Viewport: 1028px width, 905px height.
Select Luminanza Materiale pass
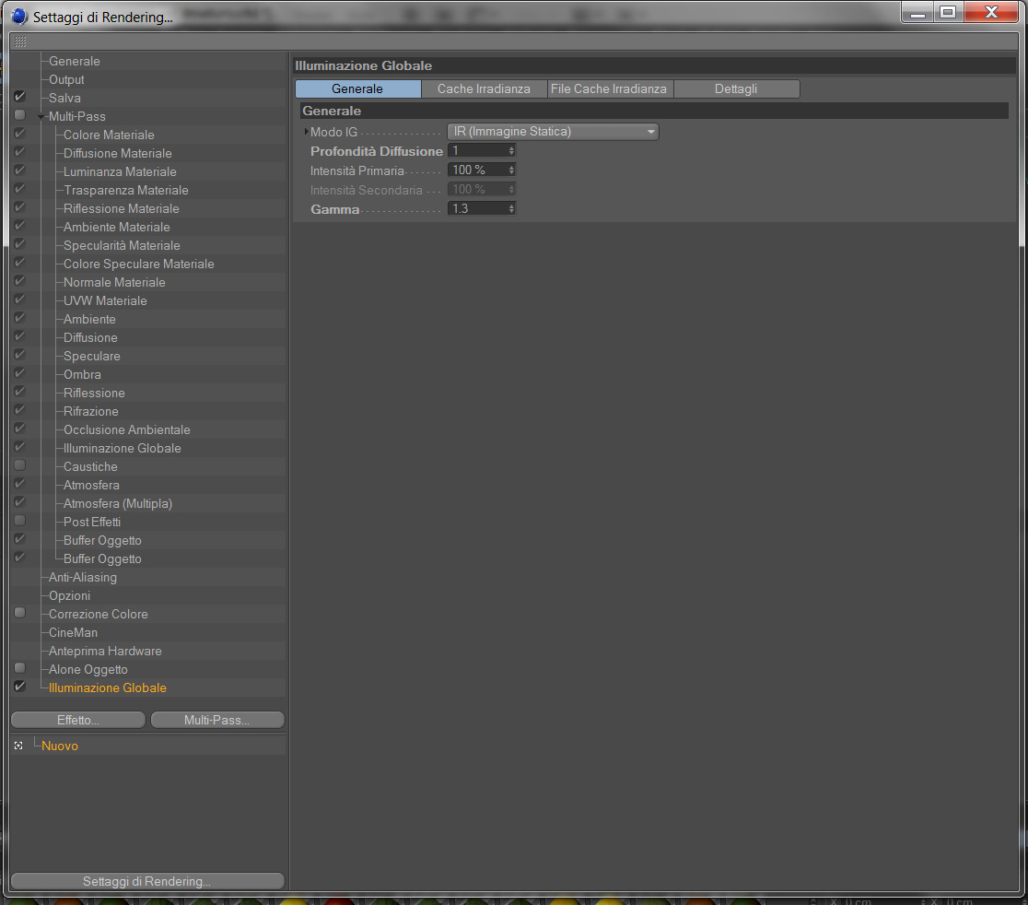[120, 171]
